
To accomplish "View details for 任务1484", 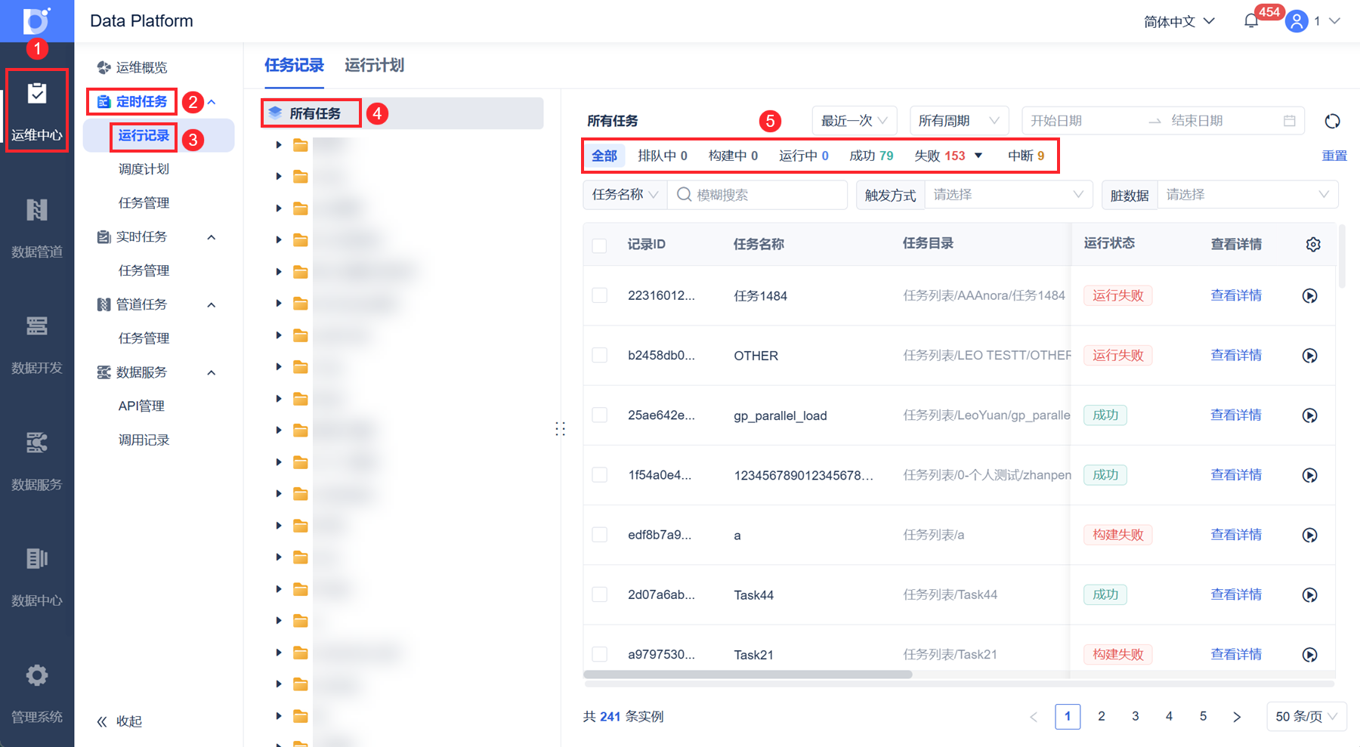I will (x=1236, y=295).
